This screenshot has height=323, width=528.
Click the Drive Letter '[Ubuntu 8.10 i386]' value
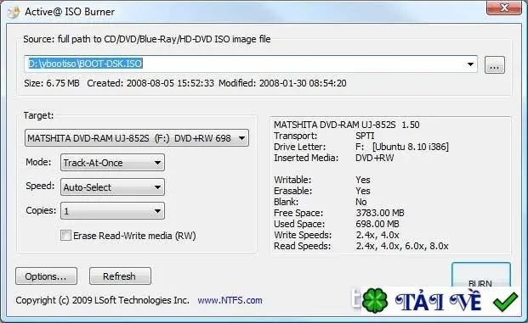click(x=411, y=147)
